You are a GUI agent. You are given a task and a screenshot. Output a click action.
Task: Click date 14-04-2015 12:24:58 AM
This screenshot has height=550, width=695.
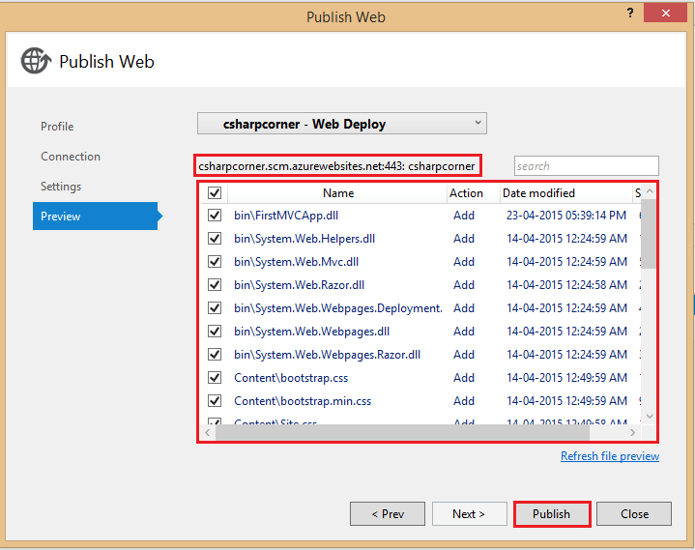point(566,285)
